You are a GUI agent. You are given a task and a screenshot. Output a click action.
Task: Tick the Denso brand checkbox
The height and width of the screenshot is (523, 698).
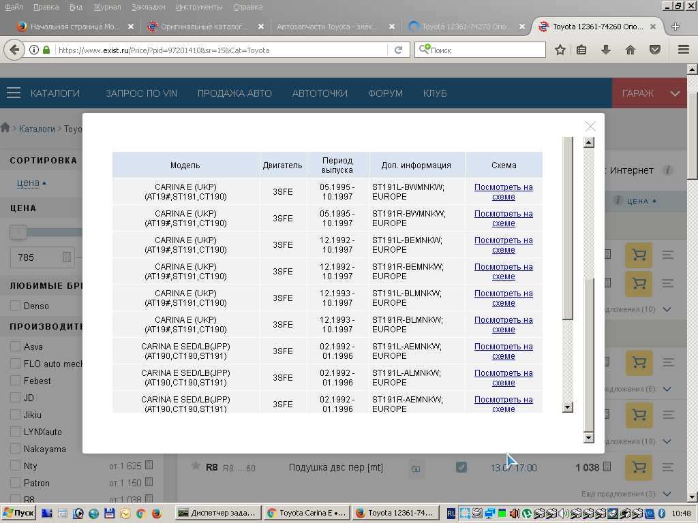[15, 306]
